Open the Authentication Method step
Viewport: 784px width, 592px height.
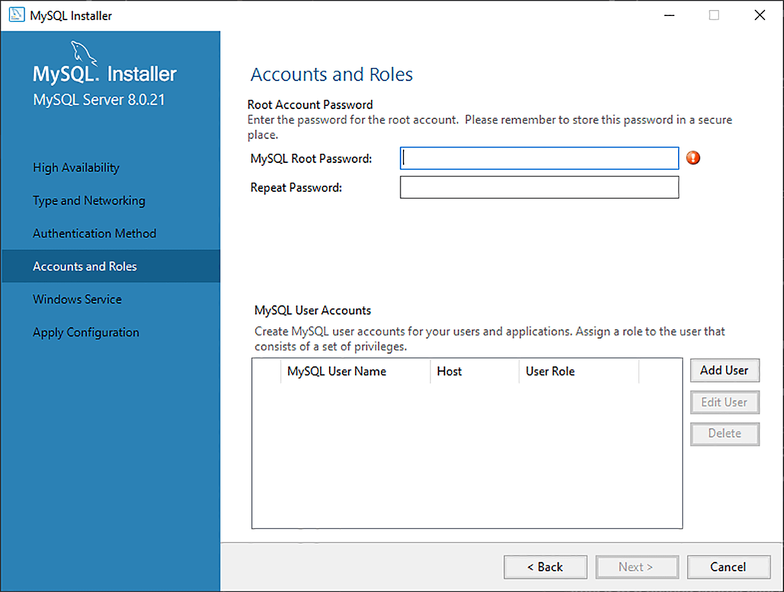coord(94,233)
